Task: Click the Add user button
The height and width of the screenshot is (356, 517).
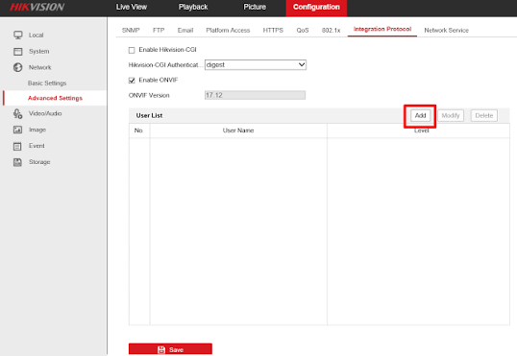Action: tap(420, 115)
